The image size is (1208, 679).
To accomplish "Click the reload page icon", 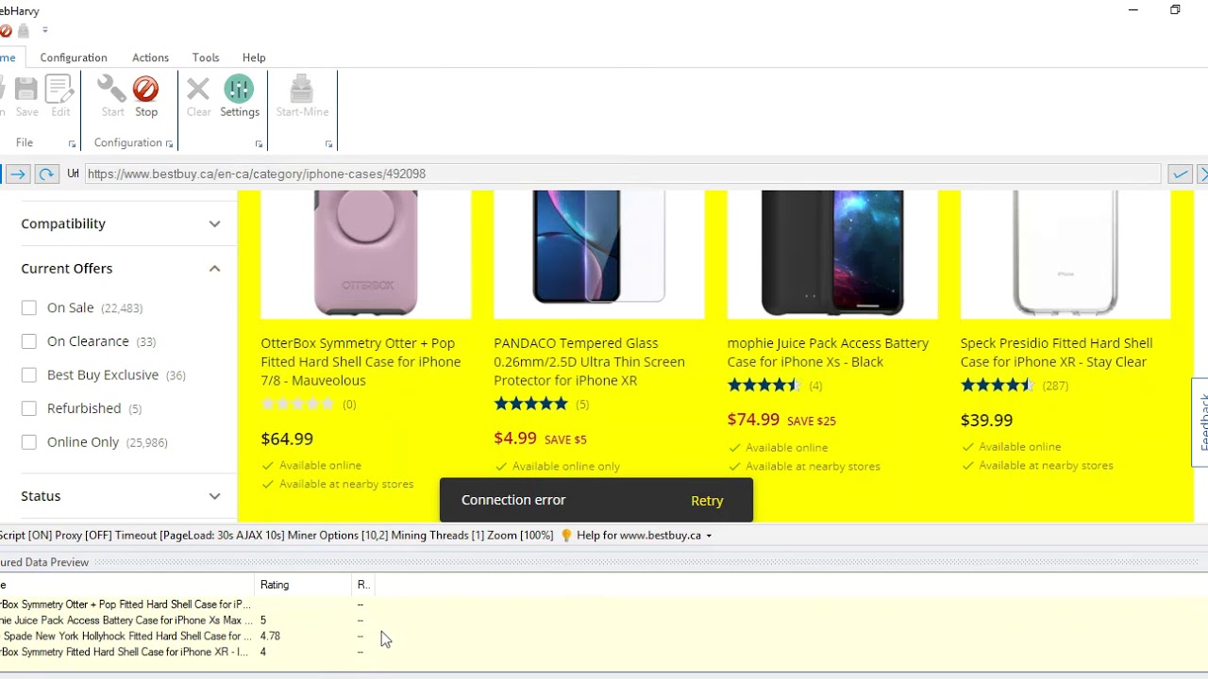I will 46,174.
